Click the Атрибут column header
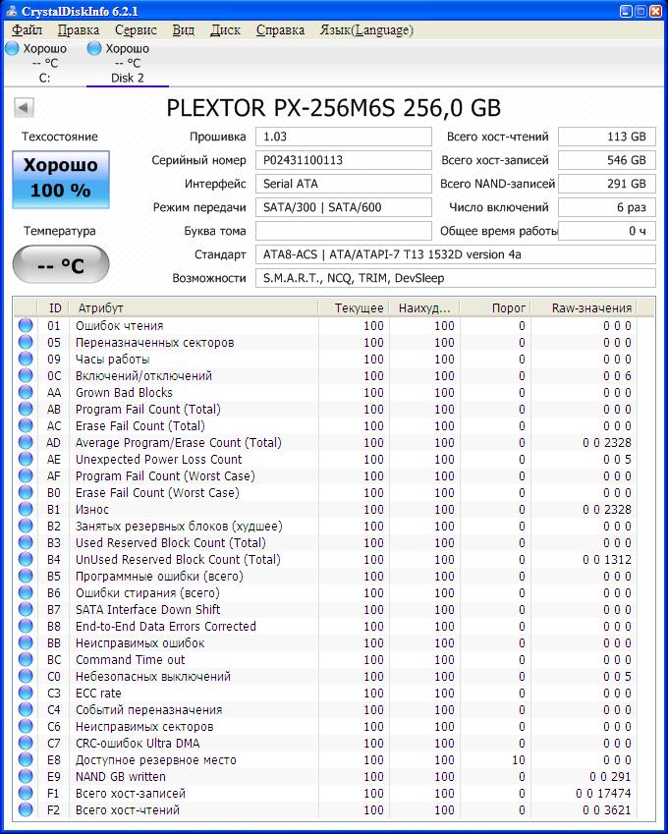 click(194, 308)
